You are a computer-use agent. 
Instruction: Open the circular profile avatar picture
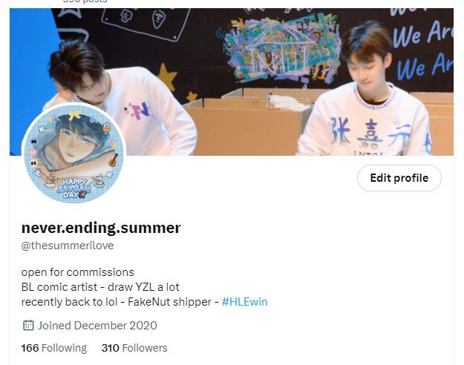coord(74,154)
